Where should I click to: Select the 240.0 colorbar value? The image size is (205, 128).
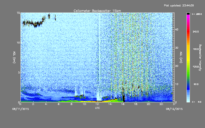pyautogui.click(x=196, y=32)
